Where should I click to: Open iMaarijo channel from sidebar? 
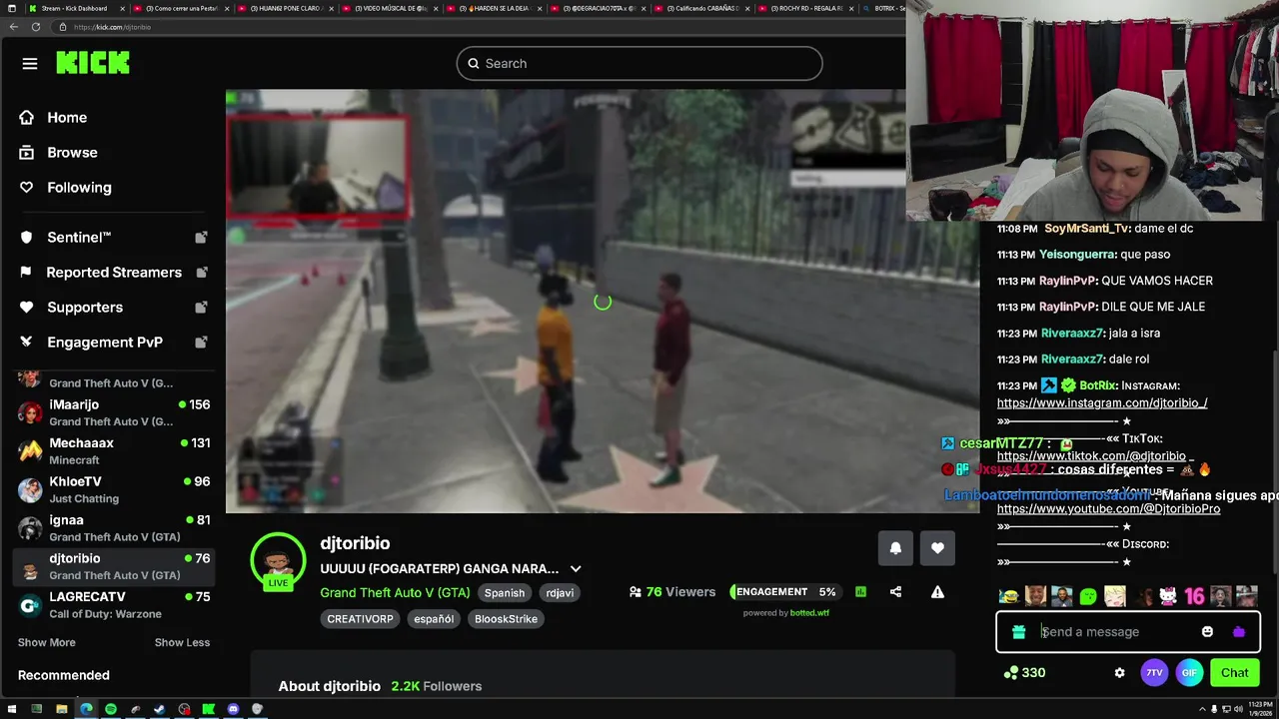[x=114, y=412]
